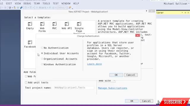This screenshot has width=190, height=106.
Task: Click the Undo toolbar icon
Action: (x=26, y=8)
